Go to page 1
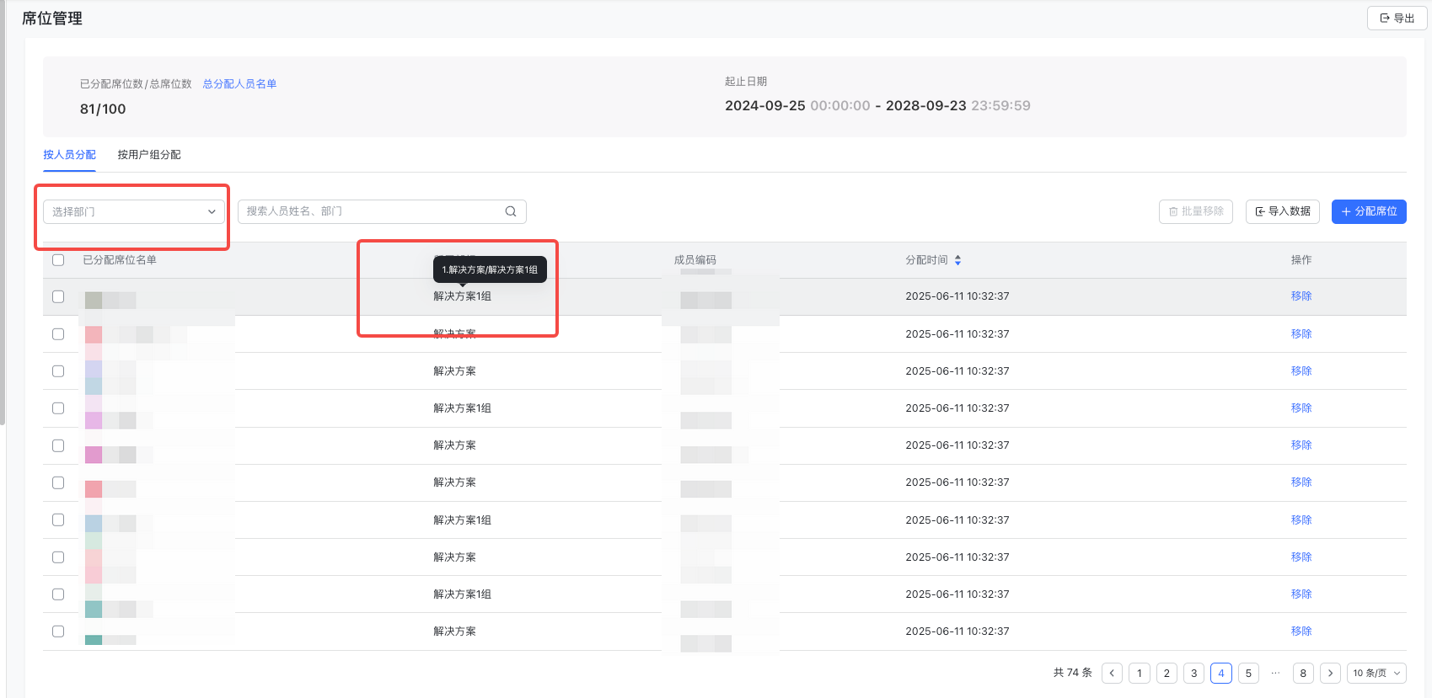The width and height of the screenshot is (1432, 698). pyautogui.click(x=1140, y=673)
